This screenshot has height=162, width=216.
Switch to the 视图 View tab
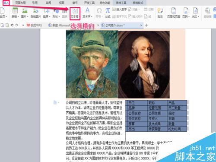[x=61, y=3]
